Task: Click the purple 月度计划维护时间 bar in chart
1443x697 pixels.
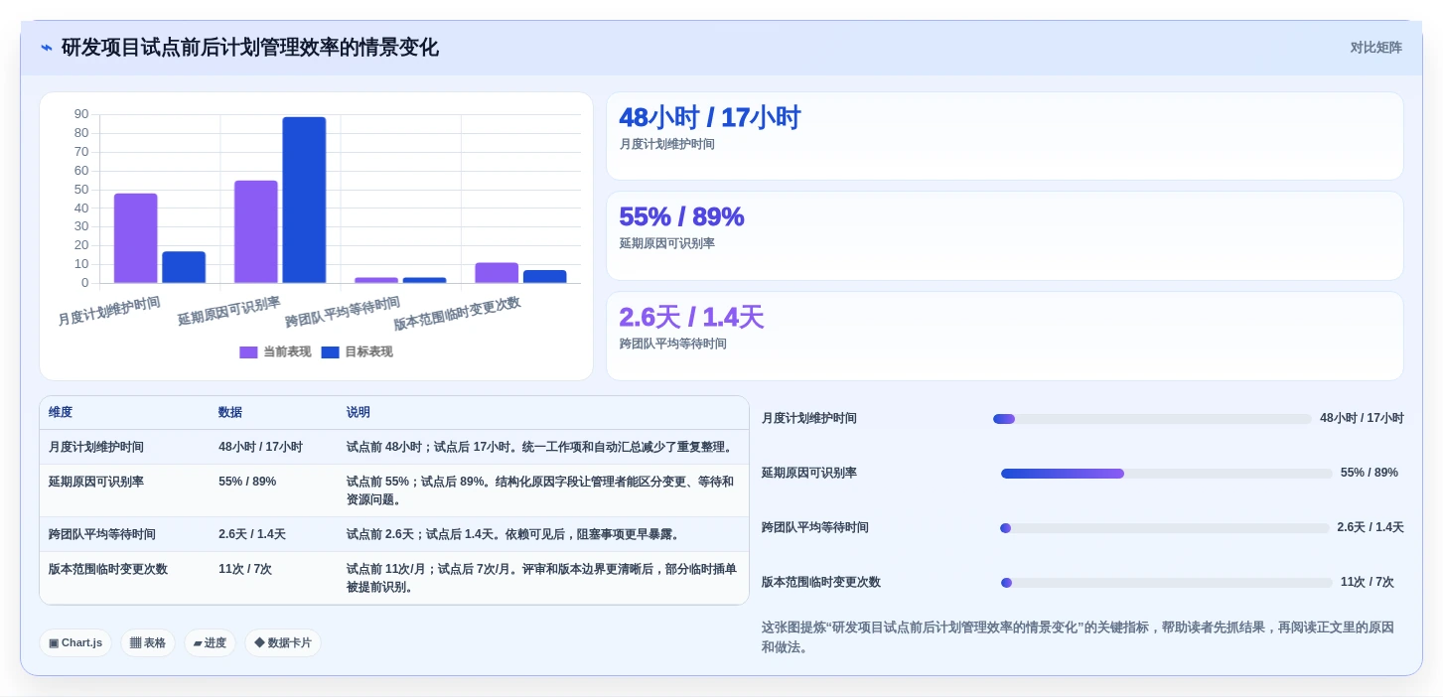Action: 136,238
